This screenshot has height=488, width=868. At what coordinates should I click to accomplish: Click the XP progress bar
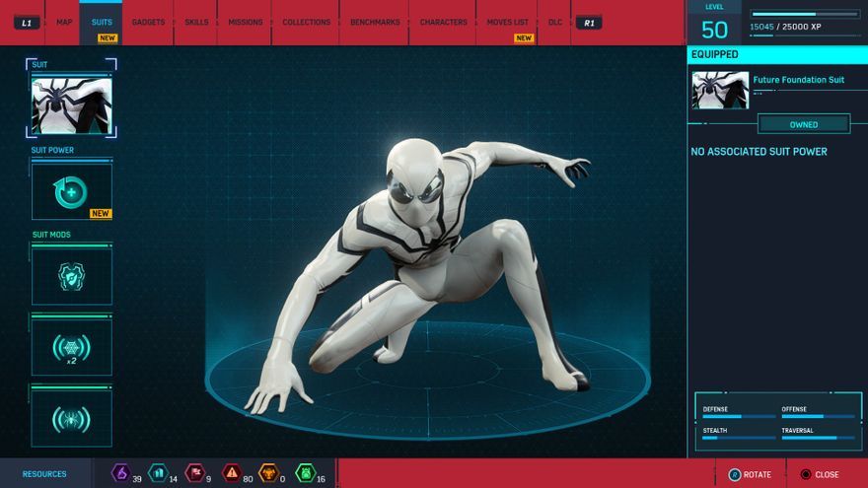805,14
